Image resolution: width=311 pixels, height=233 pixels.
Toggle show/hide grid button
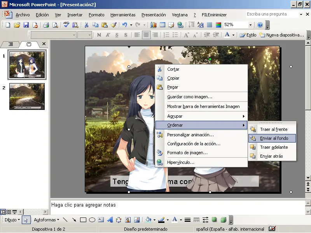210,25
